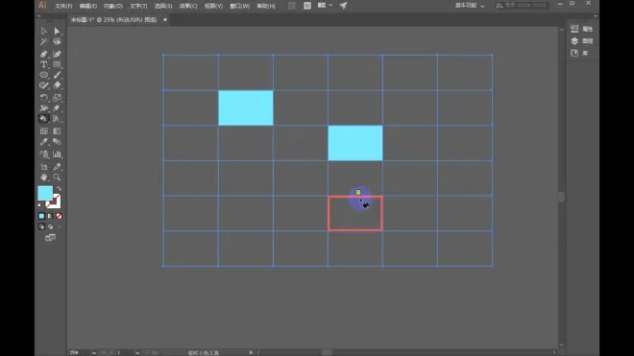This screenshot has height=356, width=634.
Task: Switch paint mode to Gradient
Action: [50, 216]
